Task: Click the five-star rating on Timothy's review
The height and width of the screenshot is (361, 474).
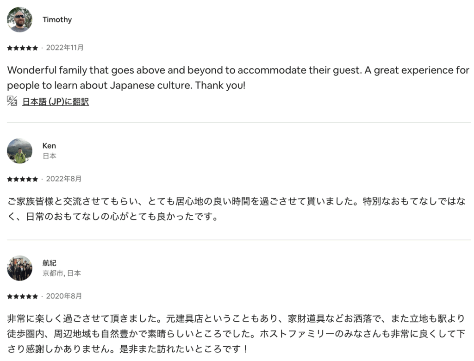Action: click(x=23, y=48)
